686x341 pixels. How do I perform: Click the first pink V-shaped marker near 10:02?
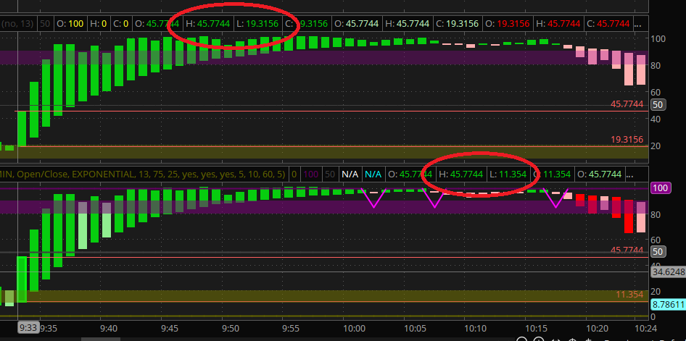[x=374, y=199]
